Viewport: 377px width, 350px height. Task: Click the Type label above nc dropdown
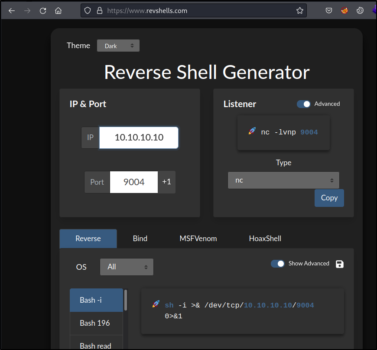pos(283,163)
